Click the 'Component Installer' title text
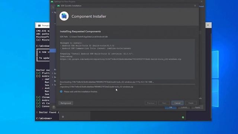The image size is (238, 134). coord(89,16)
